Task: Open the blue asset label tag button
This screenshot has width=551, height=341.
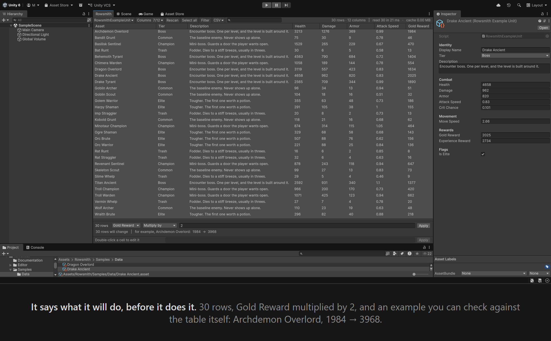Action: 547,266
